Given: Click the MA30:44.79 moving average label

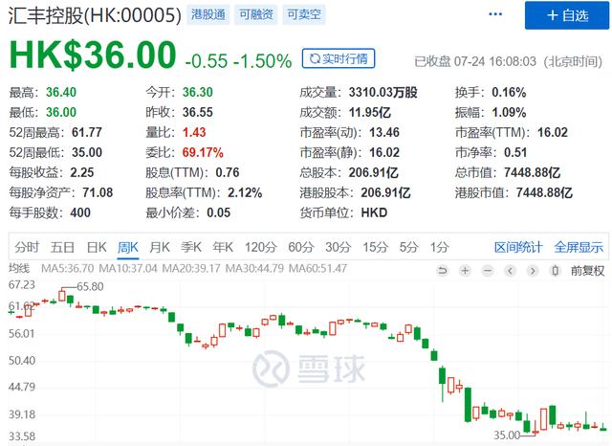Looking at the screenshot, I should [x=254, y=269].
